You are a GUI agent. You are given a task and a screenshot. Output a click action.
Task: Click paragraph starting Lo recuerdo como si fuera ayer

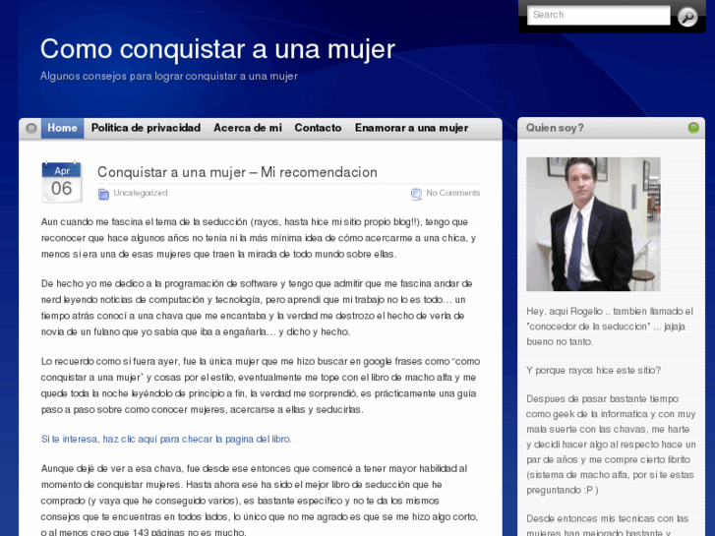(261, 386)
